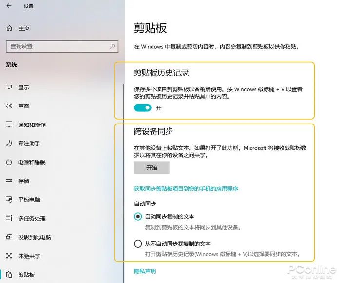Open the 投影到此电脑 settings page
The height and width of the screenshot is (283, 341).
pos(35,237)
